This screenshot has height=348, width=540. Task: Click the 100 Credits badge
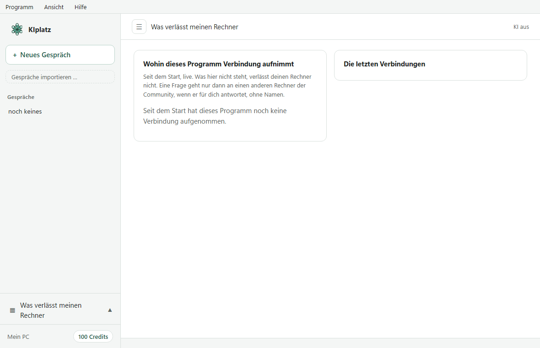[93, 337]
